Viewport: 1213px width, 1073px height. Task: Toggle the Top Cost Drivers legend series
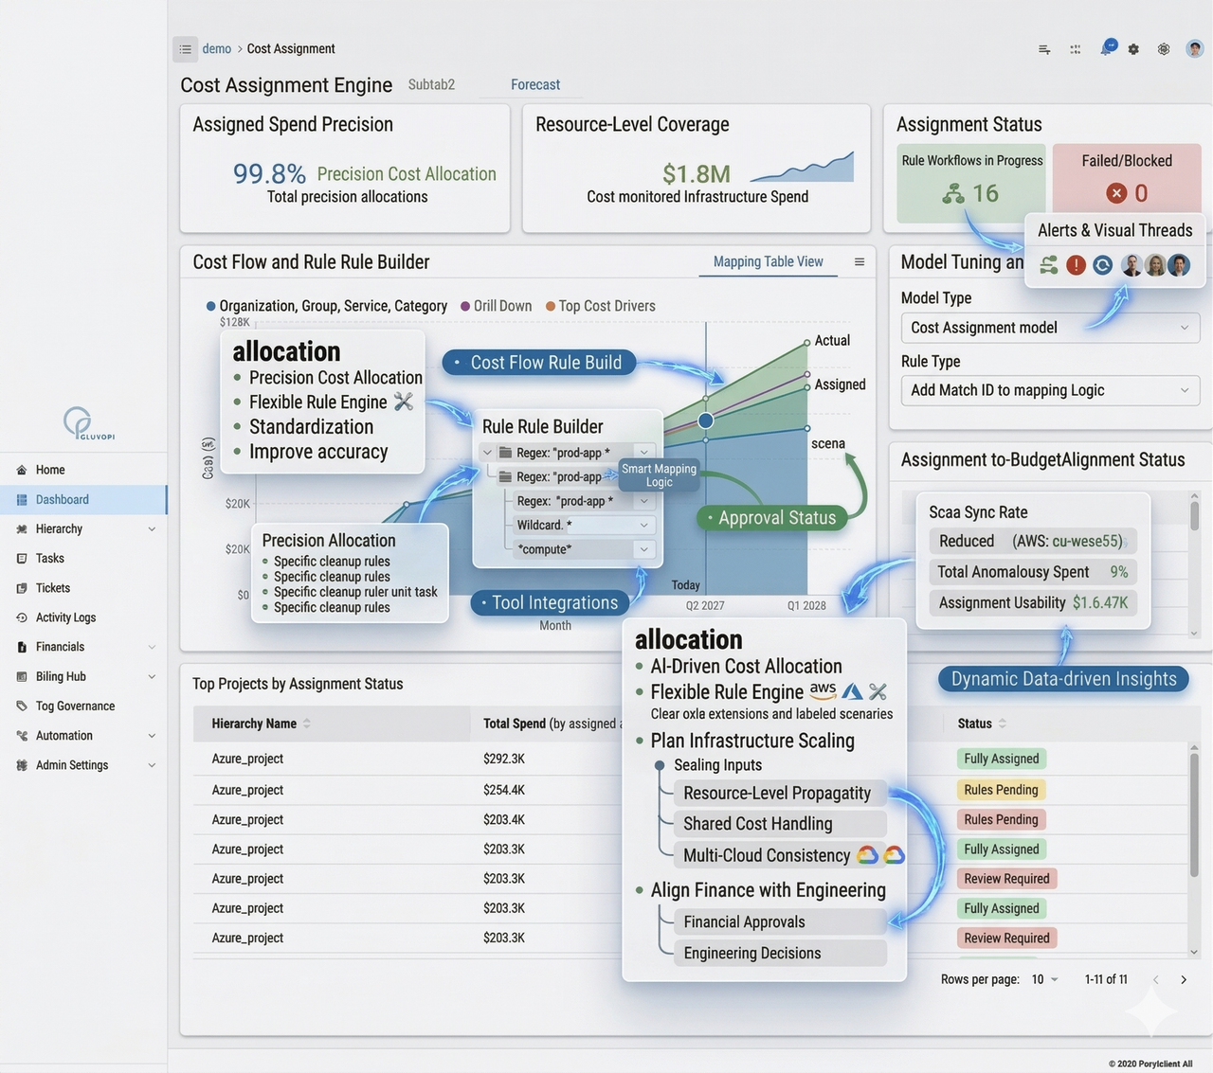coord(601,306)
